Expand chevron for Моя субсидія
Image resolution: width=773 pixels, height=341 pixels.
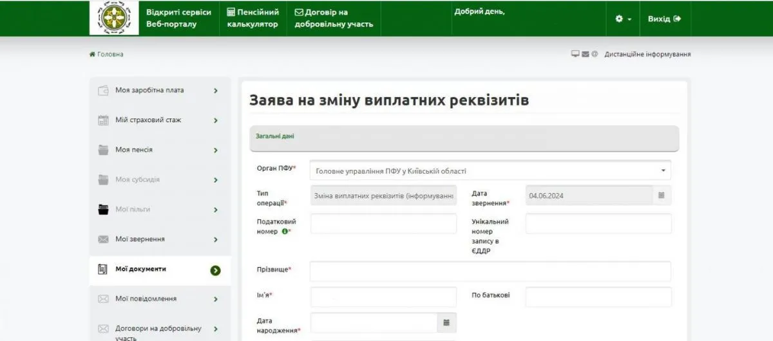tap(215, 180)
